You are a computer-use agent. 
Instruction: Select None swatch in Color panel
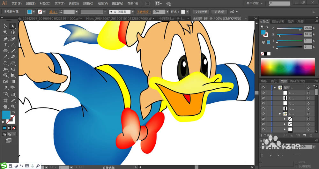point(263,54)
